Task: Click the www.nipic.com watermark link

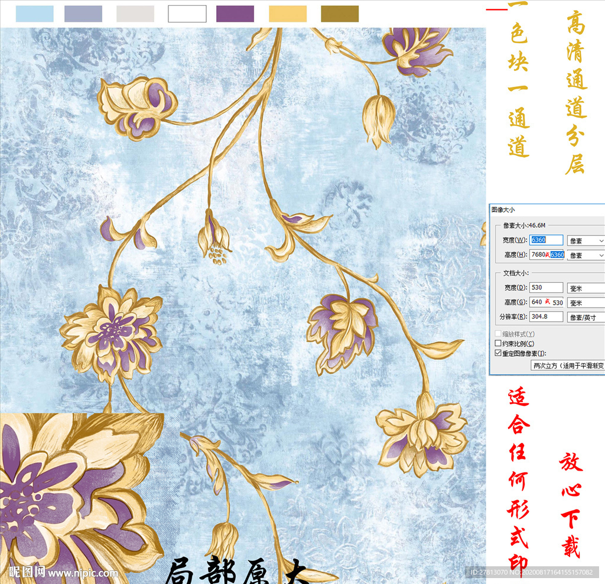Action: (83, 573)
